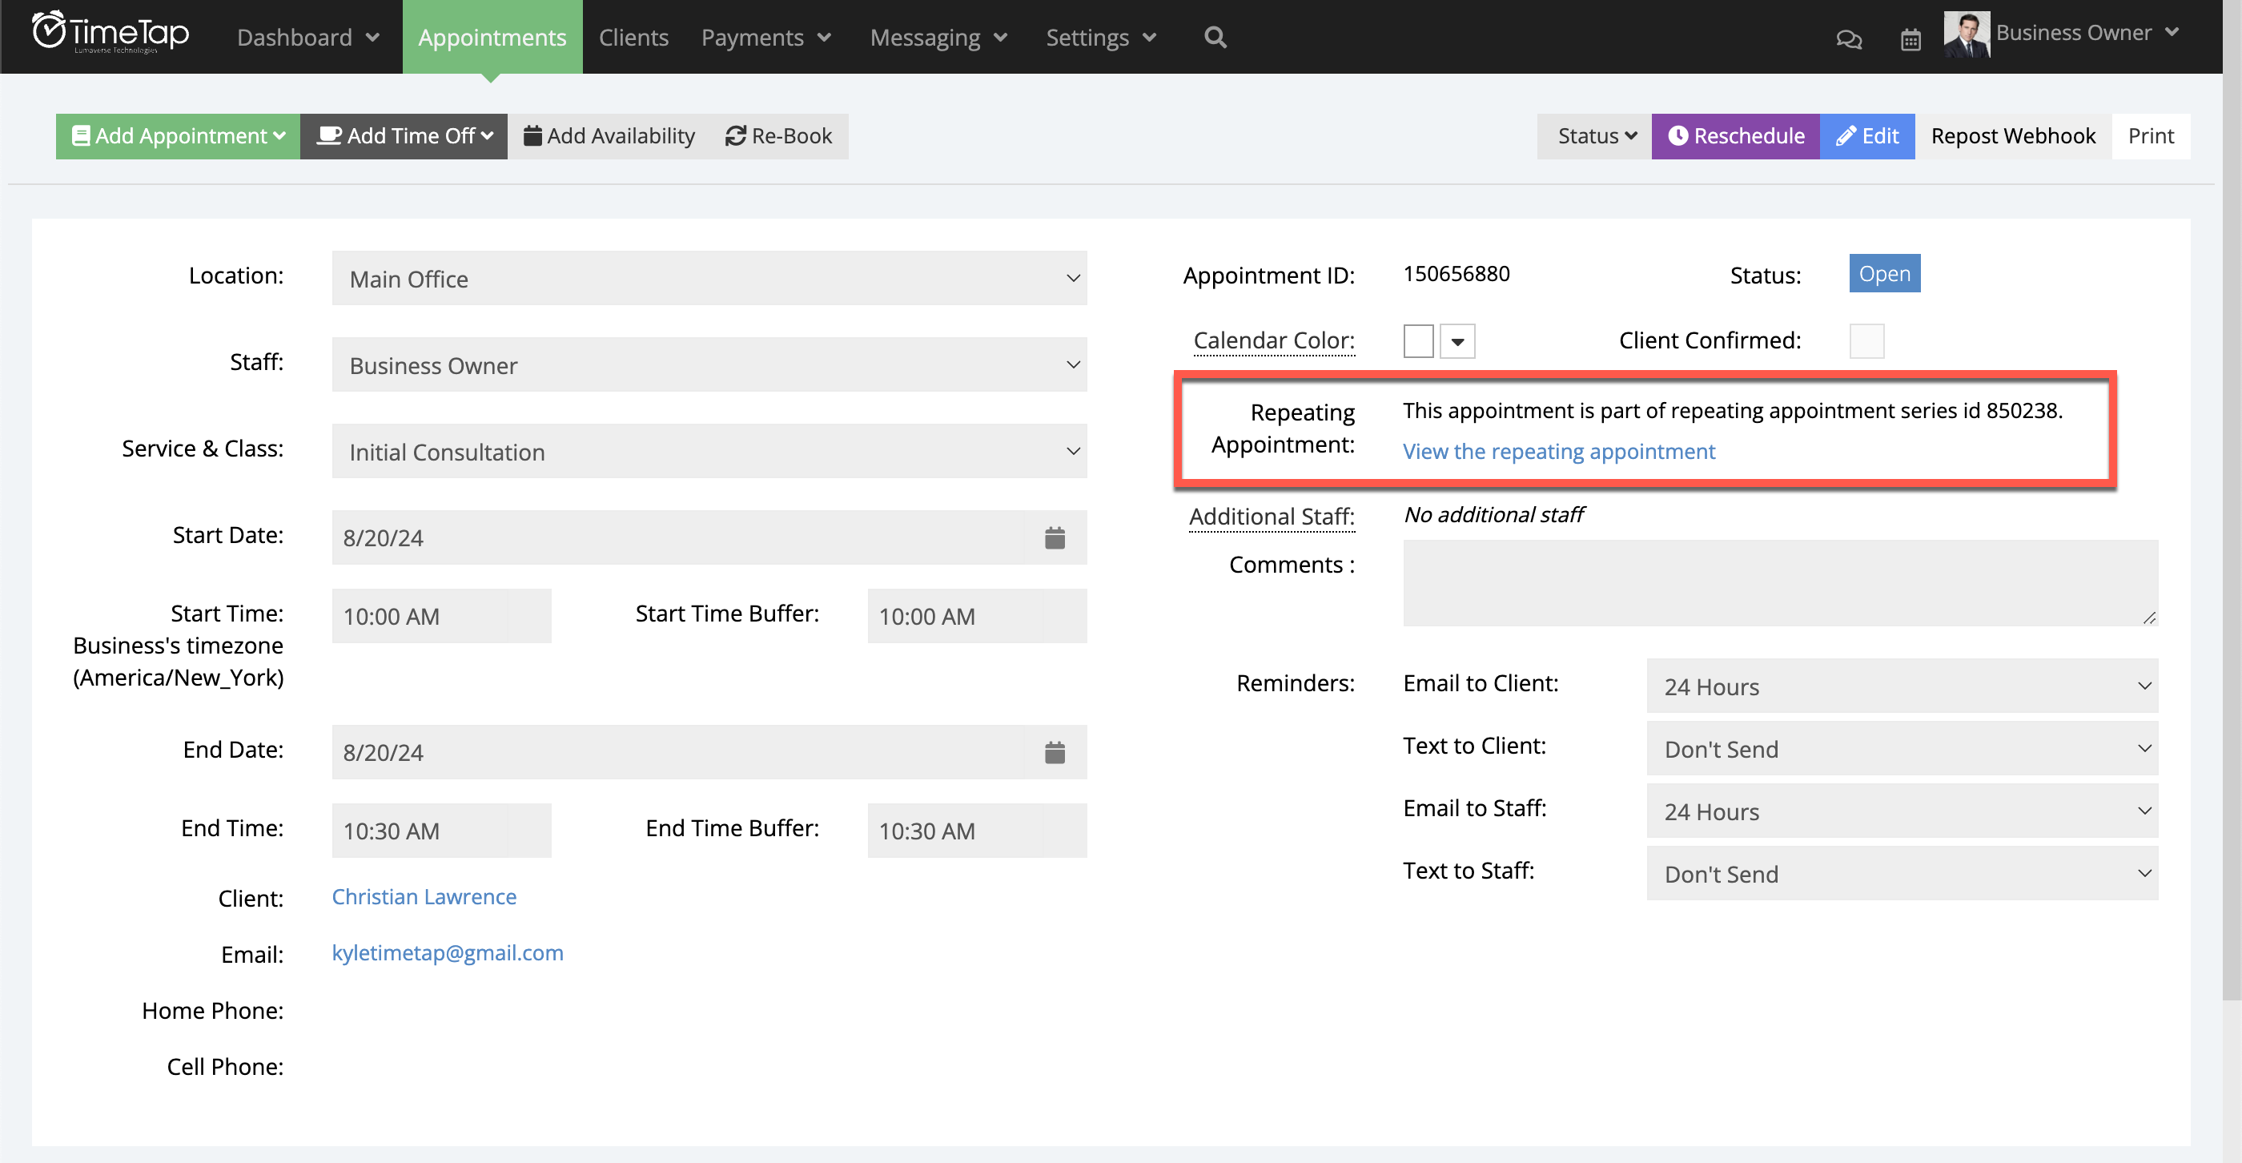Click the search magnifier icon in navbar
The height and width of the screenshot is (1163, 2242).
1215,38
